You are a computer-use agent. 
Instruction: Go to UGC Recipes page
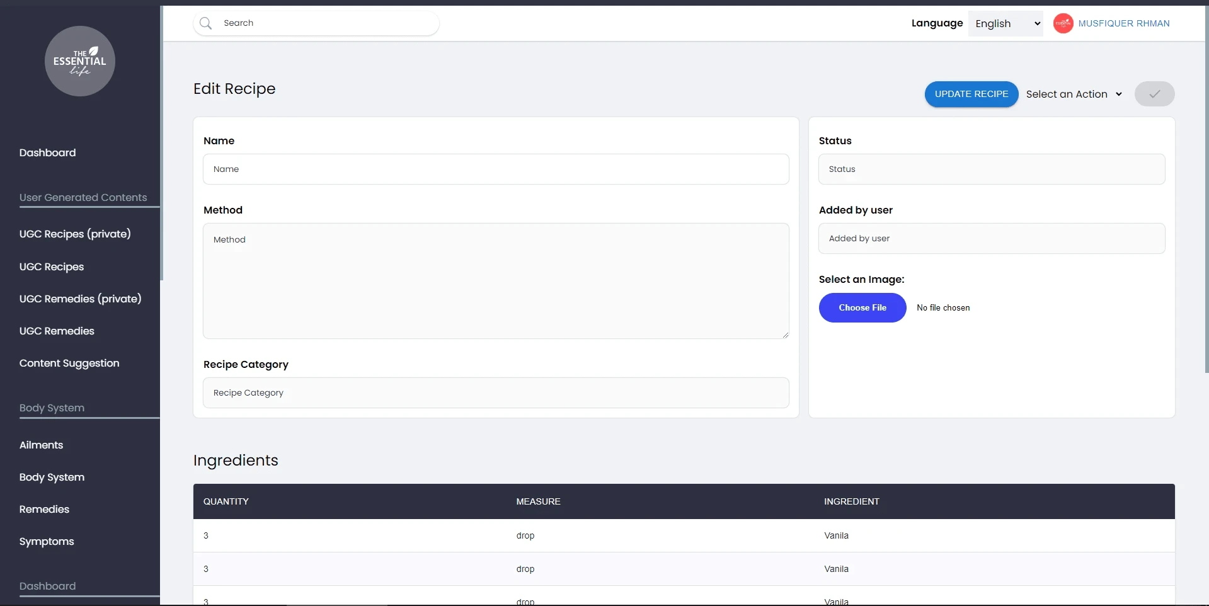tap(52, 266)
